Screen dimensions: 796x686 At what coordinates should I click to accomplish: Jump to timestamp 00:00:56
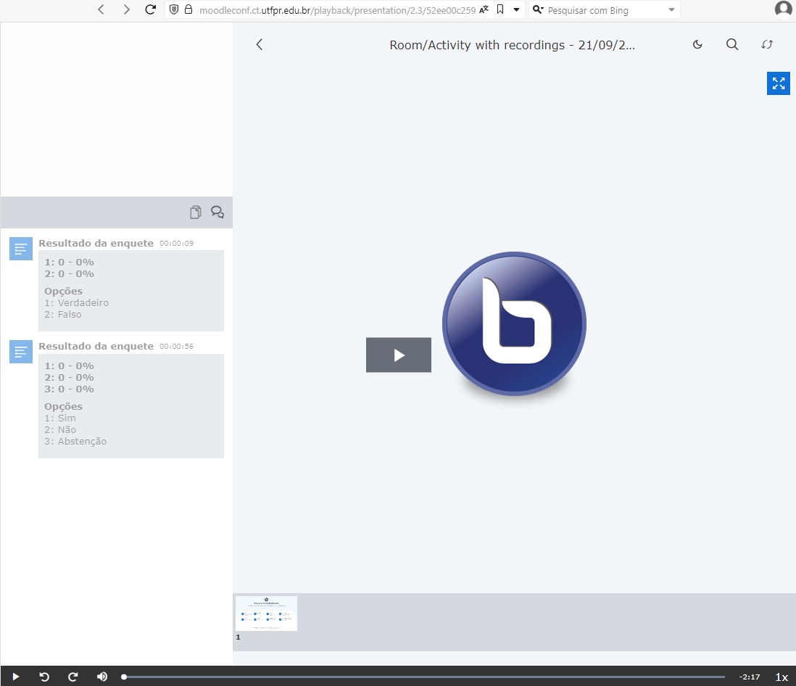[x=176, y=347]
